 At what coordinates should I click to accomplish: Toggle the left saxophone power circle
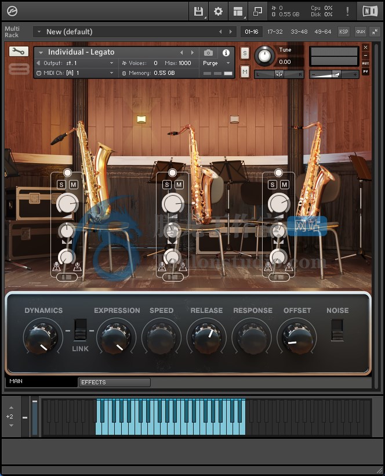pos(67,173)
